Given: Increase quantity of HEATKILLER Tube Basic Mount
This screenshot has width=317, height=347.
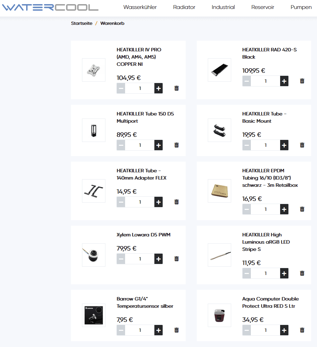Looking at the screenshot, I should 284,145.
